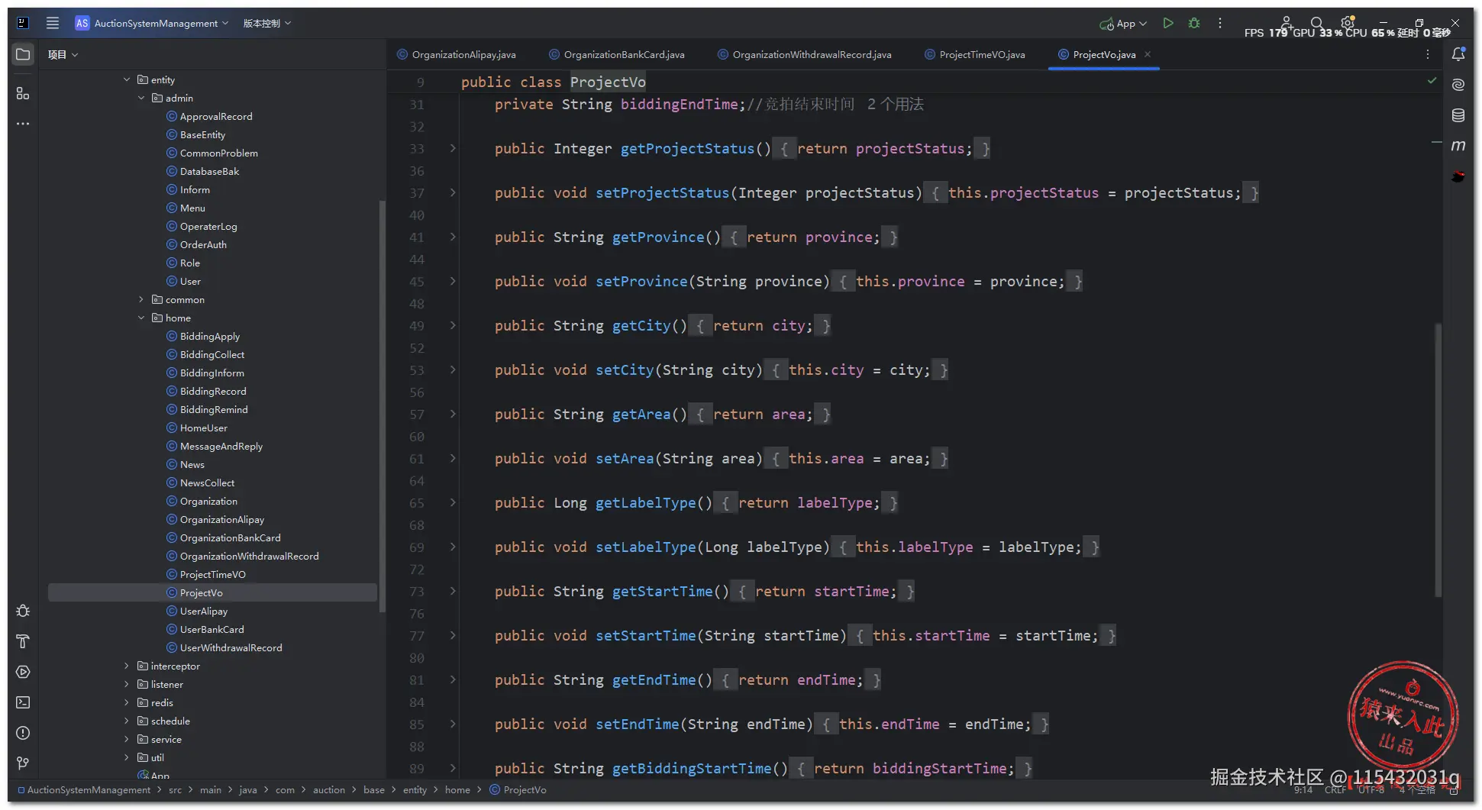Viewport: 1482px width, 810px height.
Task: Select UserWithdrawalRecord class in project tree
Action: [x=231, y=647]
